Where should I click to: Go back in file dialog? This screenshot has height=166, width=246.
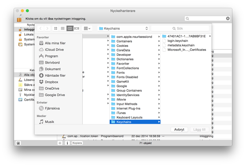pos(40,29)
